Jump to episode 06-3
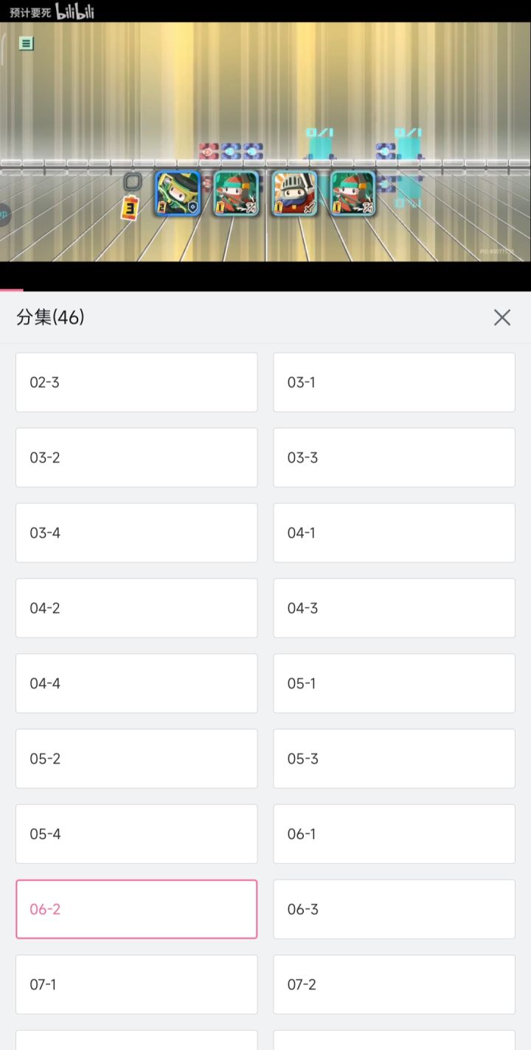The image size is (531, 1050). pyautogui.click(x=394, y=909)
